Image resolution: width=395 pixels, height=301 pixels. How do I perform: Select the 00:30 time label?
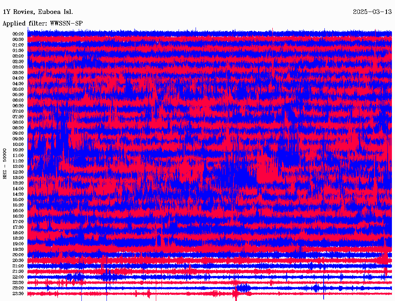(x=18, y=40)
